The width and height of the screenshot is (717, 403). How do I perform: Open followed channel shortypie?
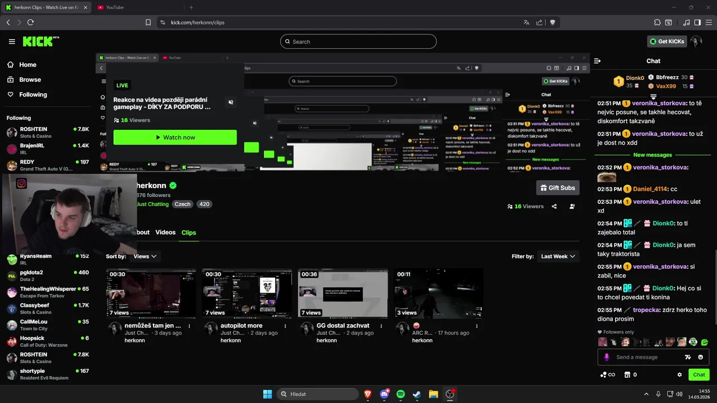pyautogui.click(x=48, y=374)
